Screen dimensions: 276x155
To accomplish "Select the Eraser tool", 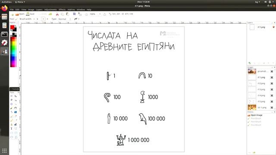I will 16,116.
